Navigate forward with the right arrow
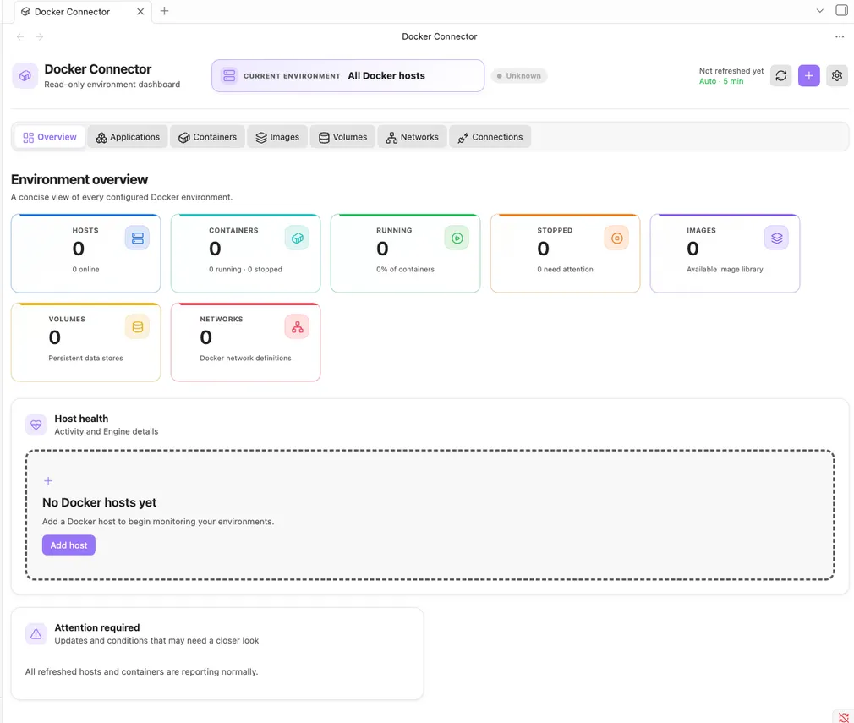Image resolution: width=854 pixels, height=723 pixels. tap(39, 36)
